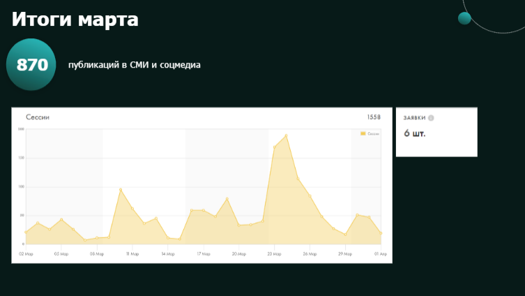The image size is (525, 296).
Task: Click the yellow Сессии legend swatch
Action: click(x=363, y=133)
